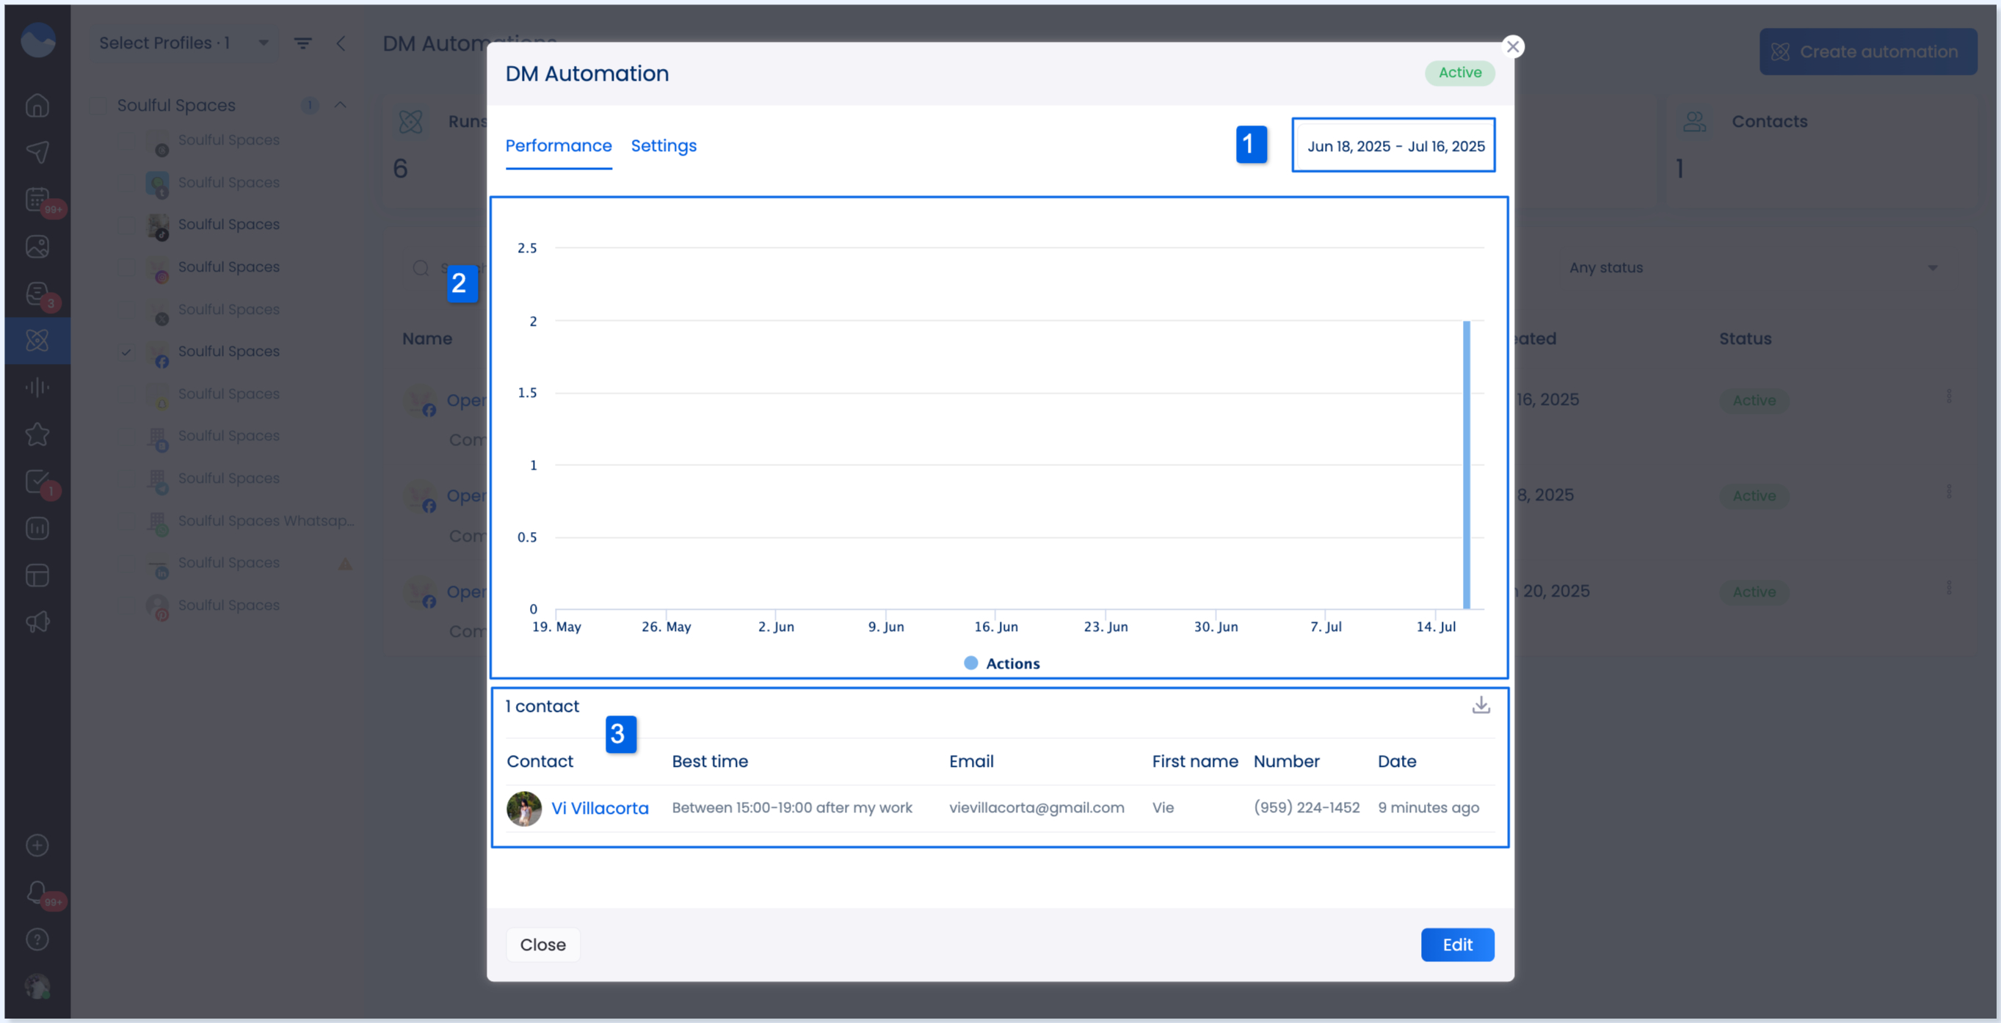Open three-dot menu for the 20, 2025 automation
The height and width of the screenshot is (1023, 2001).
click(x=1949, y=588)
